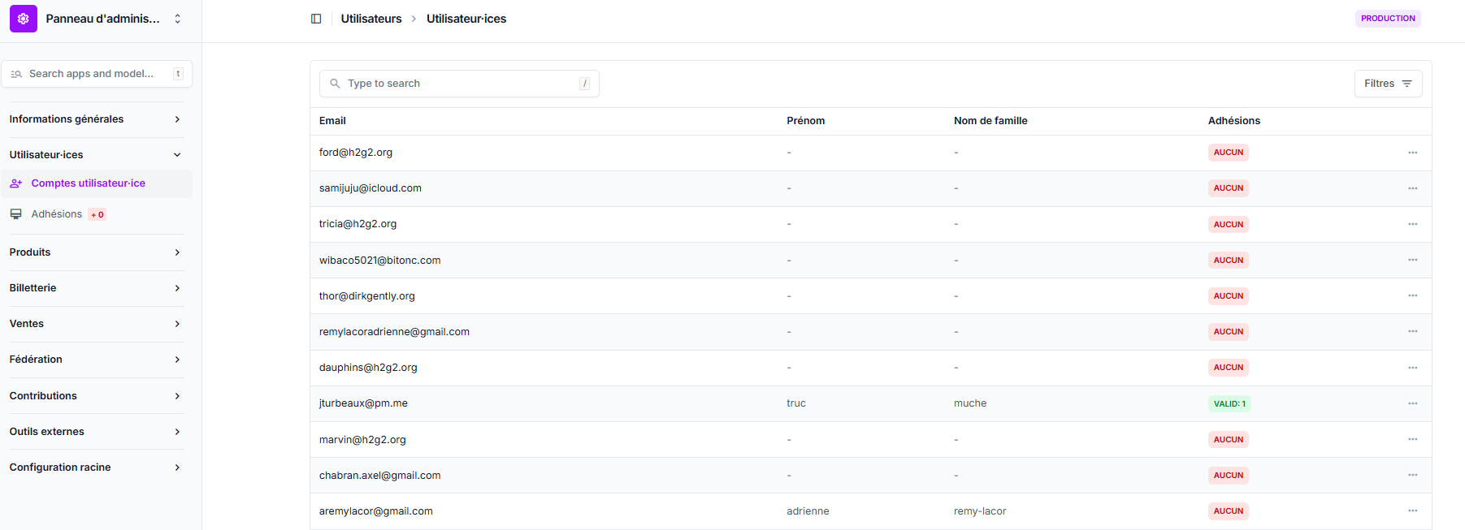The width and height of the screenshot is (1465, 530).
Task: Open row actions menu for ford@h2g2.org
Action: (1412, 153)
